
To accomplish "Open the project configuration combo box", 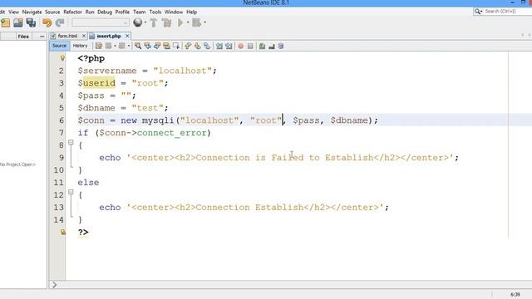I will (x=101, y=22).
